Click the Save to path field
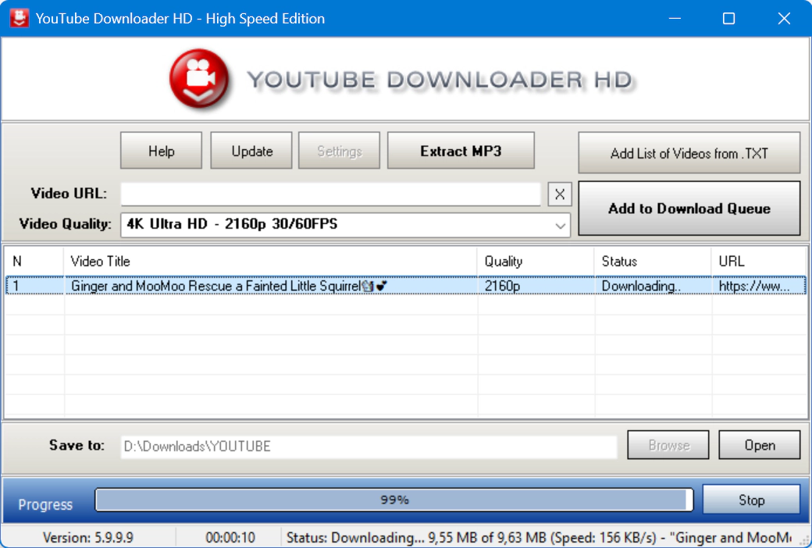The image size is (812, 548). coord(369,447)
